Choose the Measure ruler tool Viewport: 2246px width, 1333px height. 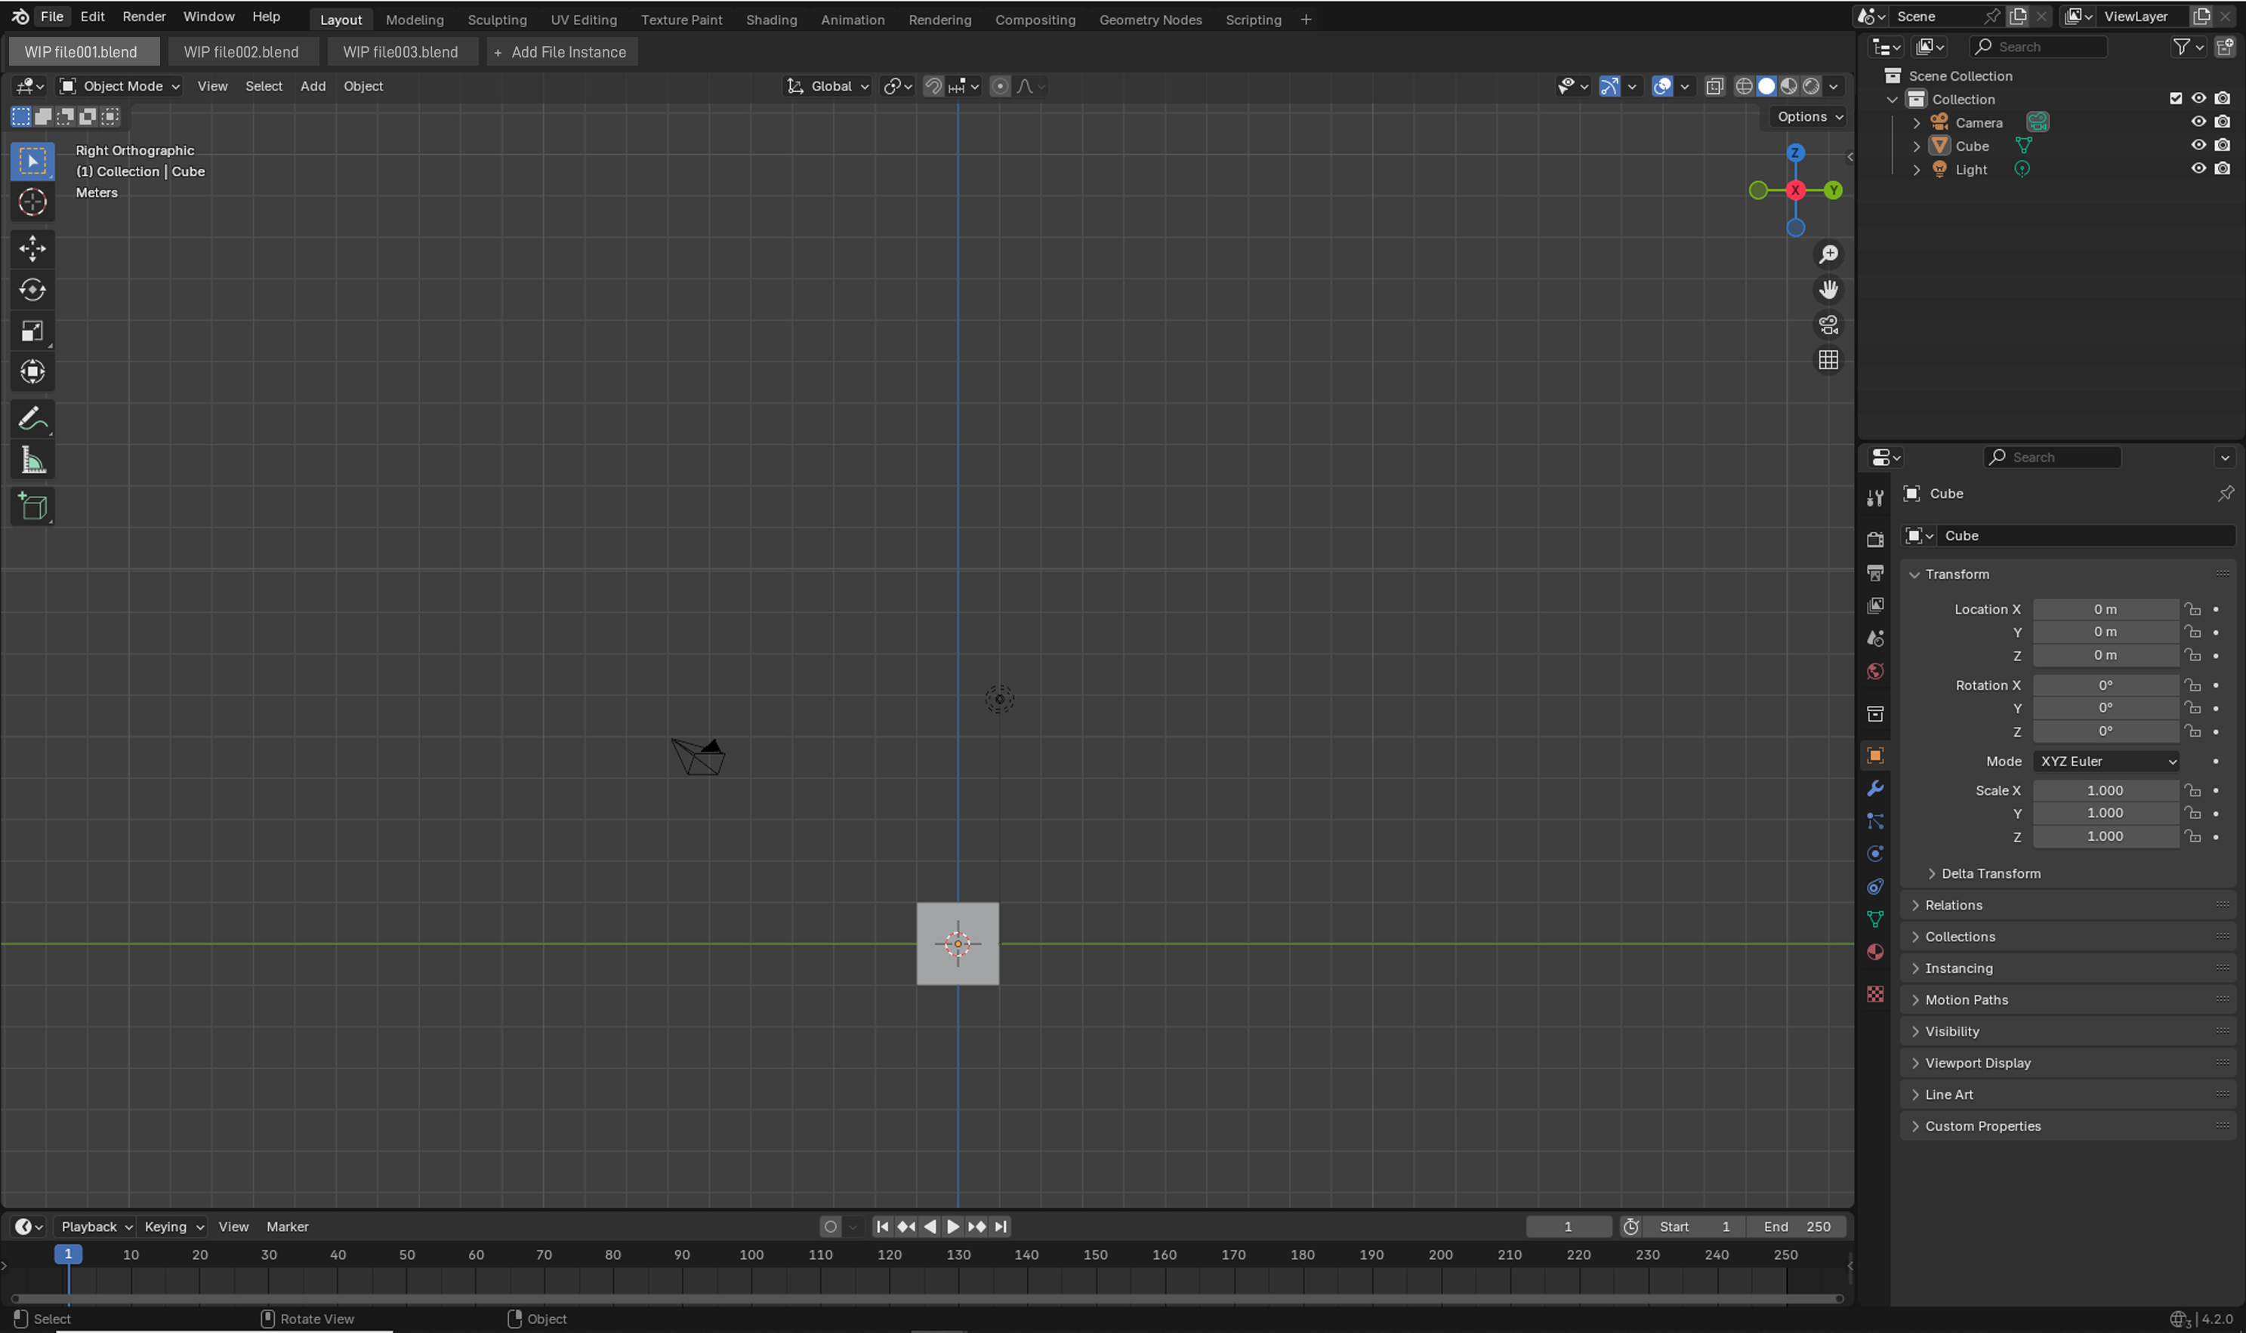point(32,460)
